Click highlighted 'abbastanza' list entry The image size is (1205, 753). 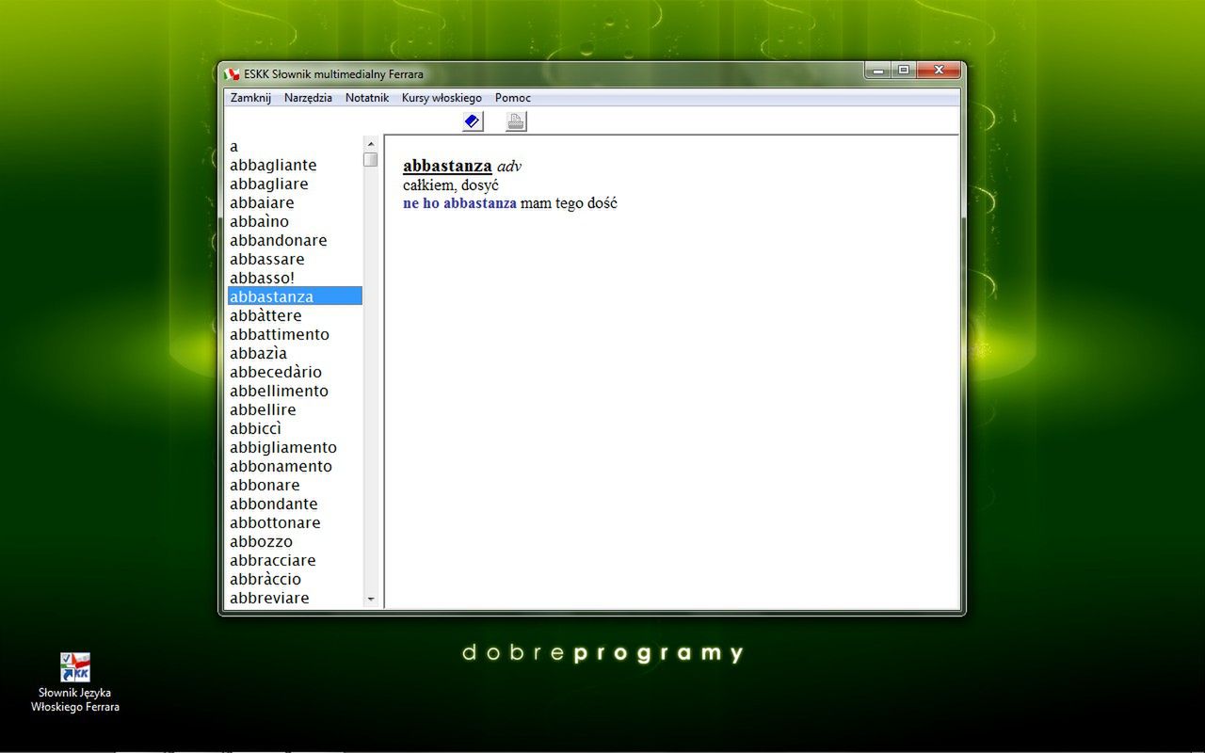pyautogui.click(x=295, y=296)
